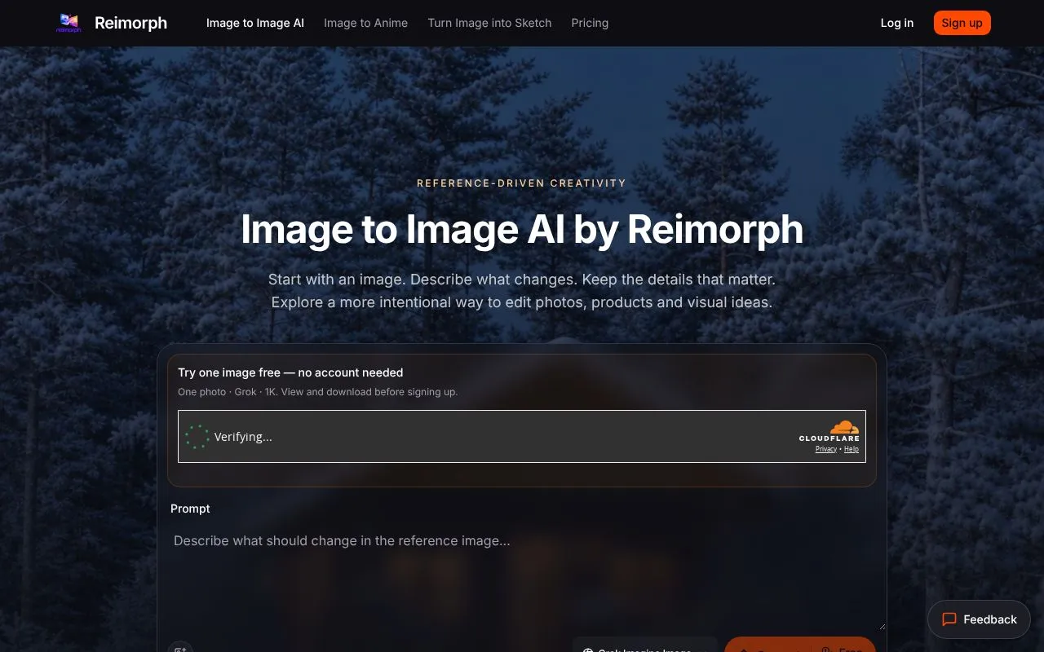
Task: Click the 'Verifying...' status text
Action: [x=243, y=437]
